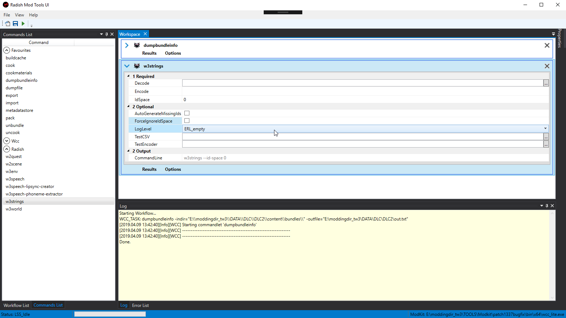Open Results under w3strings
The height and width of the screenshot is (318, 566).
click(149, 169)
